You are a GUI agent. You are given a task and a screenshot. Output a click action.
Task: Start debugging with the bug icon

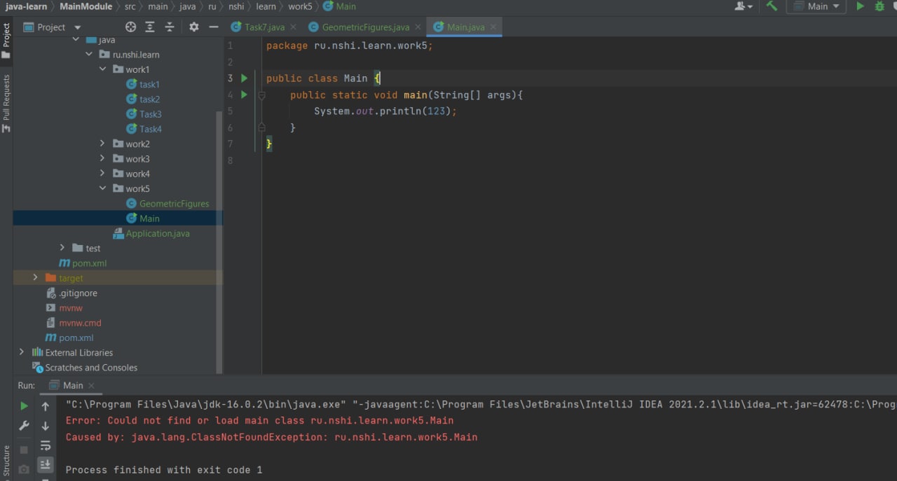coord(879,6)
